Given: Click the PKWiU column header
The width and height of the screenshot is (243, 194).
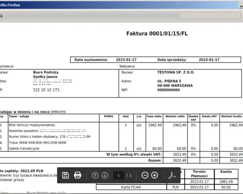Looking at the screenshot, I should coord(109,116).
